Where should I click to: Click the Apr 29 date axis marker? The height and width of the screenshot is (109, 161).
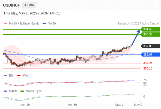pos(25,105)
